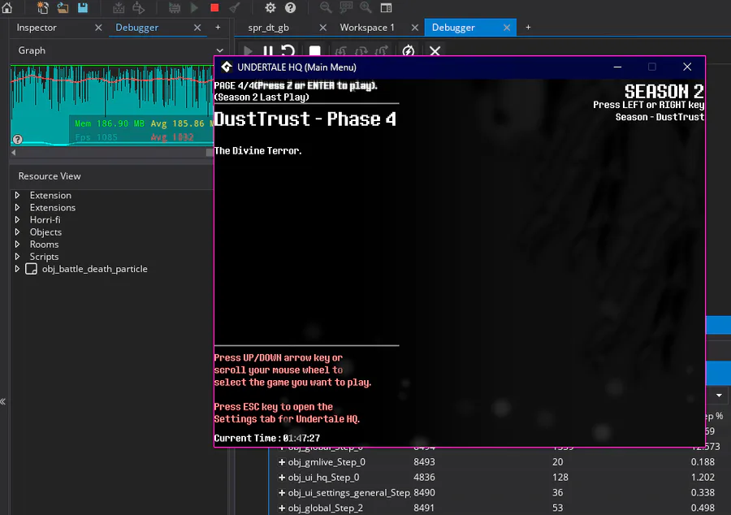The height and width of the screenshot is (515, 731).
Task: Click the SEASON 2 heading in game
Action: pyautogui.click(x=664, y=91)
